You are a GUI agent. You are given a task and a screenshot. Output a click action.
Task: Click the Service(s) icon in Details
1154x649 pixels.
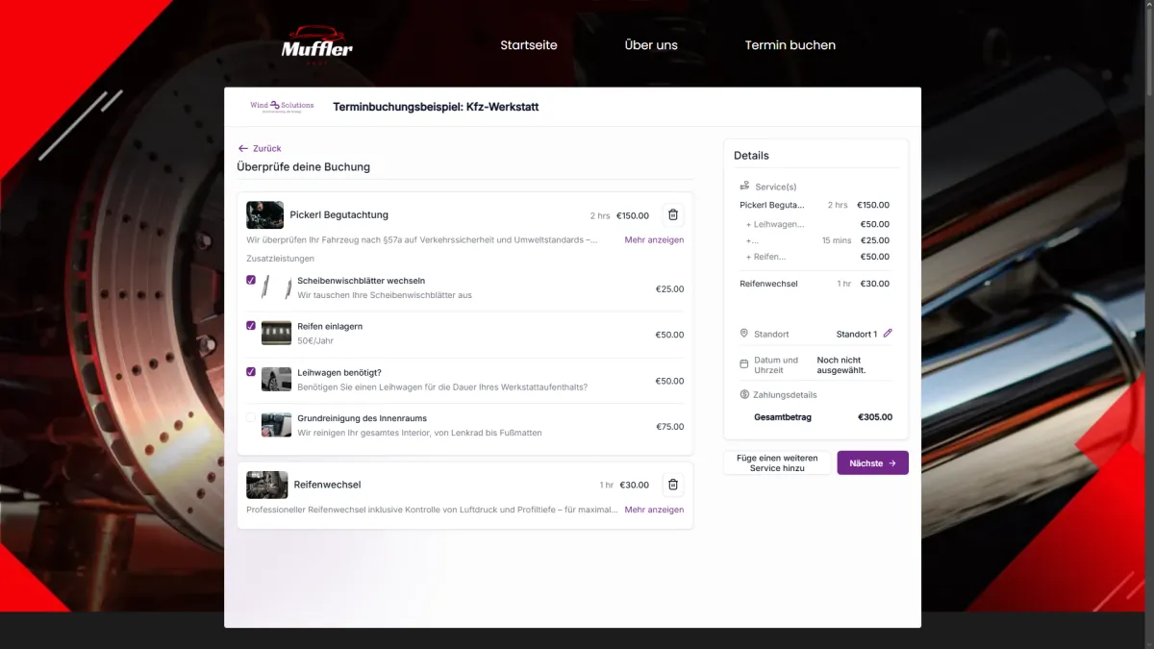pyautogui.click(x=744, y=186)
